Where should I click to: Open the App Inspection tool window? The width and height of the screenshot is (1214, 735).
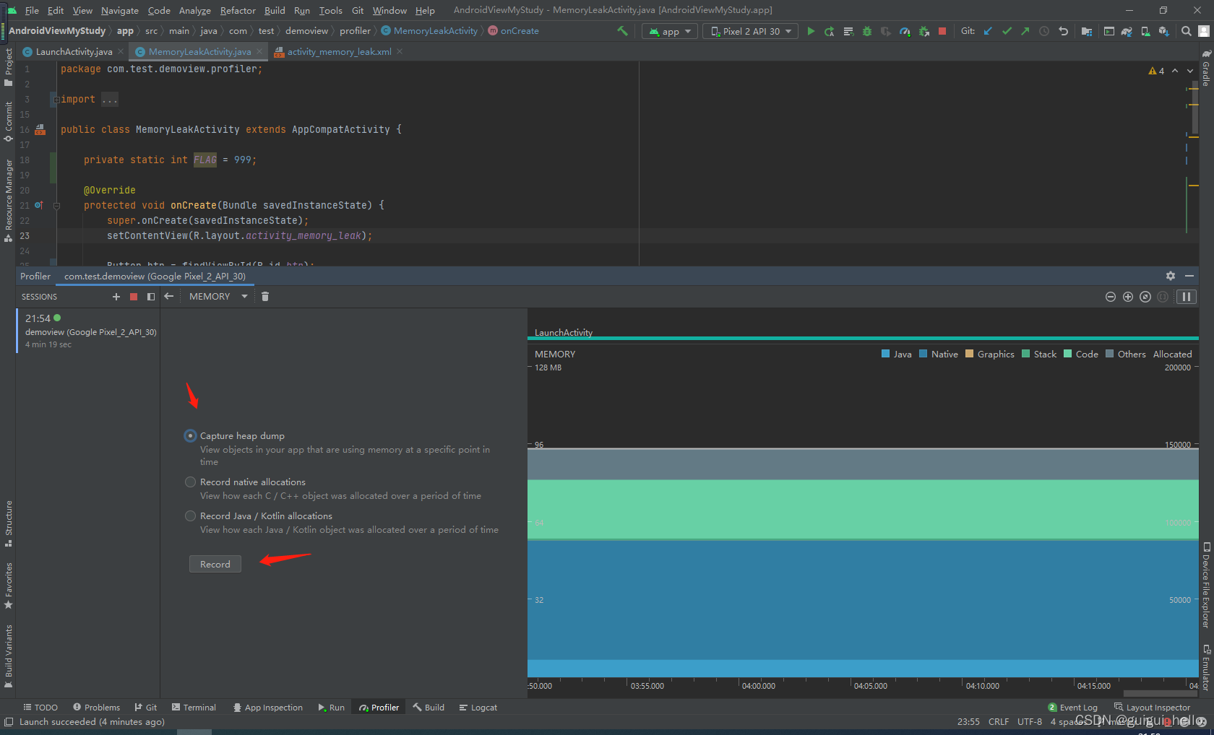[x=267, y=708]
